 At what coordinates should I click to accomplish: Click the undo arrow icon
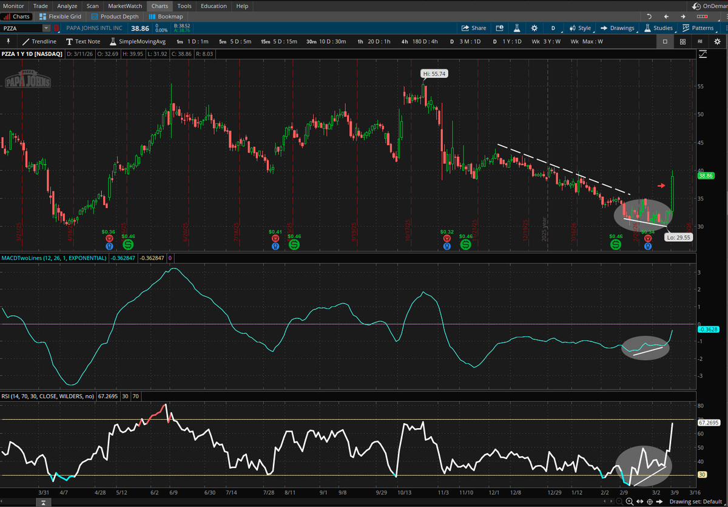coord(649,16)
